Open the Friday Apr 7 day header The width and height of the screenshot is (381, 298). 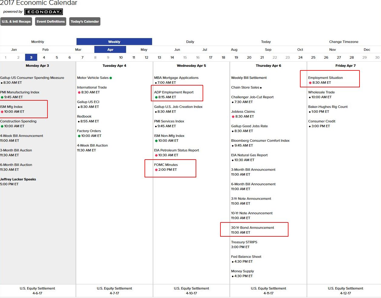[346, 66]
